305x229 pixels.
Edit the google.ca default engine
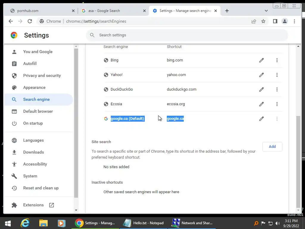262,119
